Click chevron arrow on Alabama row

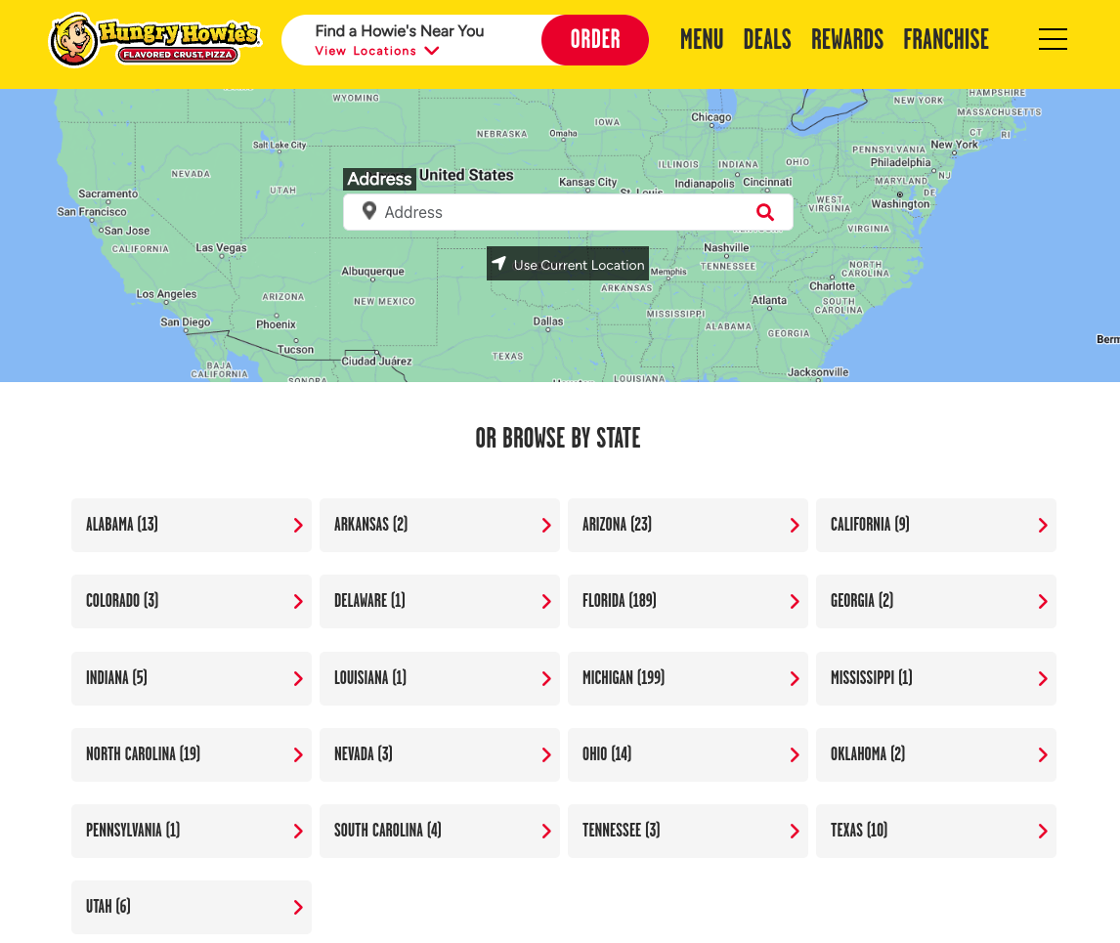pyautogui.click(x=298, y=525)
